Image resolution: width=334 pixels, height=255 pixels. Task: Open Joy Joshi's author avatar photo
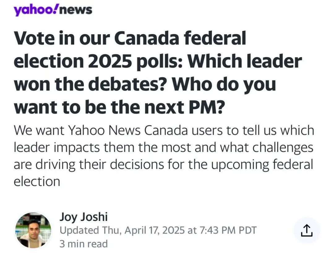[x=33, y=231]
